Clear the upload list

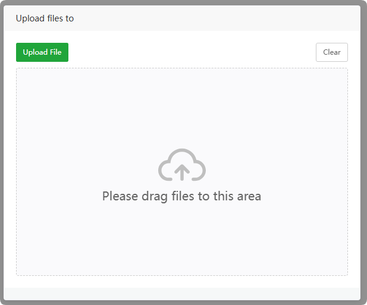332,52
